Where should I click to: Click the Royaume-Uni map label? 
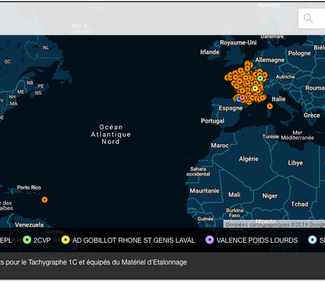238,42
